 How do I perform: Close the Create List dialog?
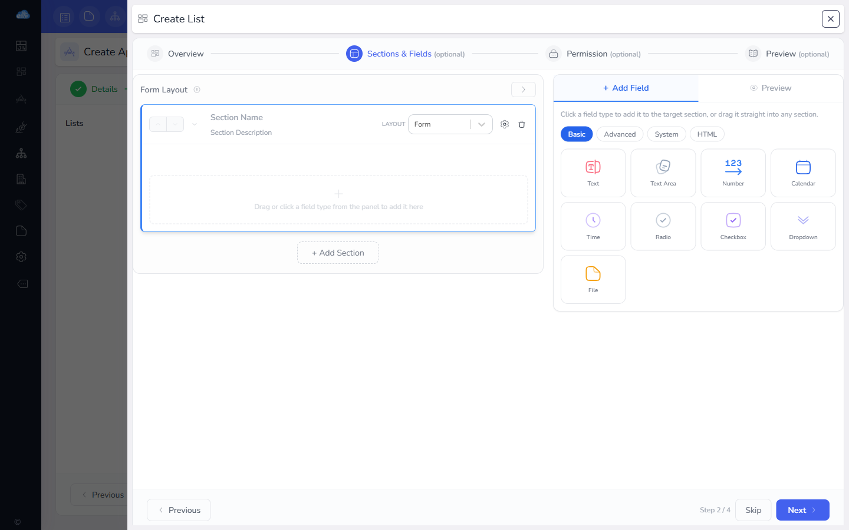point(831,19)
